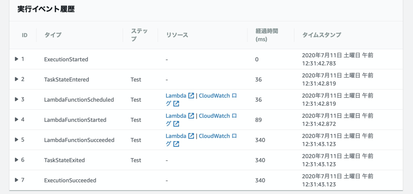Click the 実行イベント履歴 heading

pyautogui.click(x=46, y=9)
